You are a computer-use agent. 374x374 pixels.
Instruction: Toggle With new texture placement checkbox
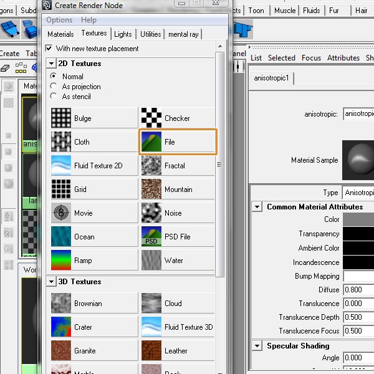coord(49,48)
